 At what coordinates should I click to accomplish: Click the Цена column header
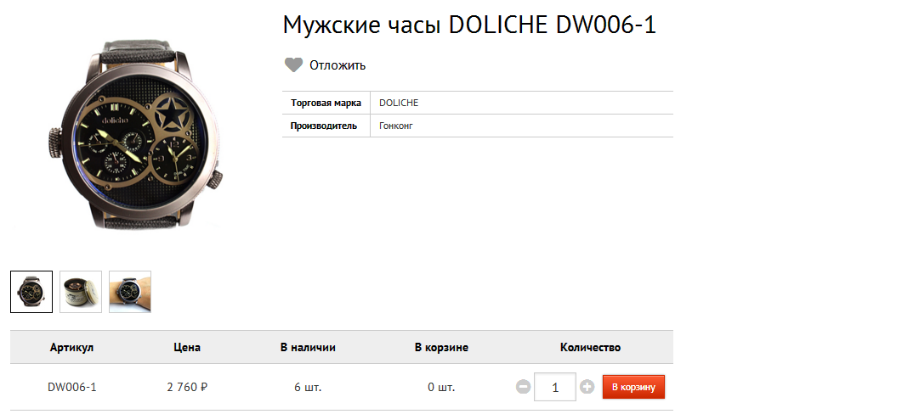click(x=187, y=347)
